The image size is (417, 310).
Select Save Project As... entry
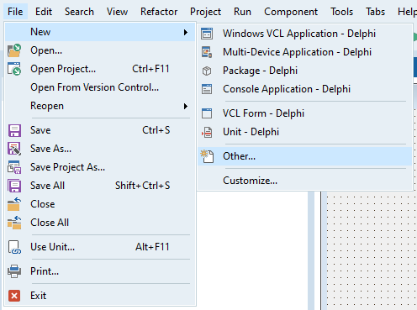[100, 167]
